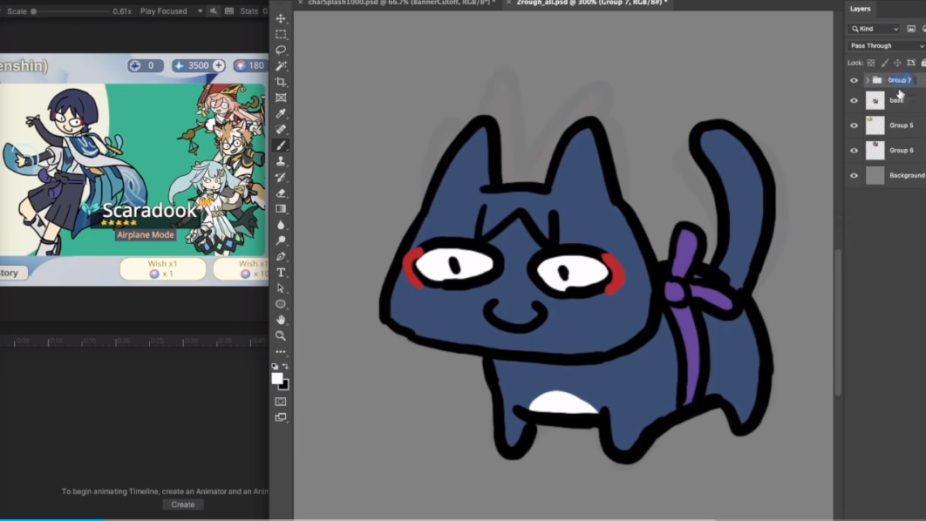The height and width of the screenshot is (521, 926).
Task: Hide the base layer
Action: pyautogui.click(x=854, y=101)
